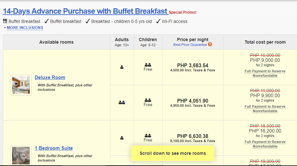
Task: Click children icon in first Deluxe Room row
Action: coord(148,65)
